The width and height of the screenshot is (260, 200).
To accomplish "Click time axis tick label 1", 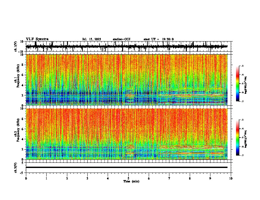I will 46,178.
